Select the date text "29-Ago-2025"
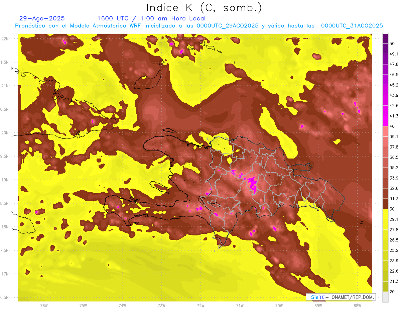401x310 pixels. tap(42, 18)
